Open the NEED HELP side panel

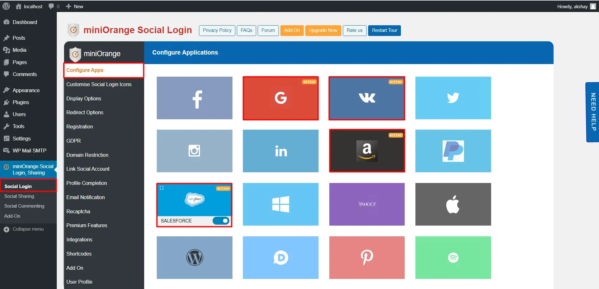click(x=592, y=112)
